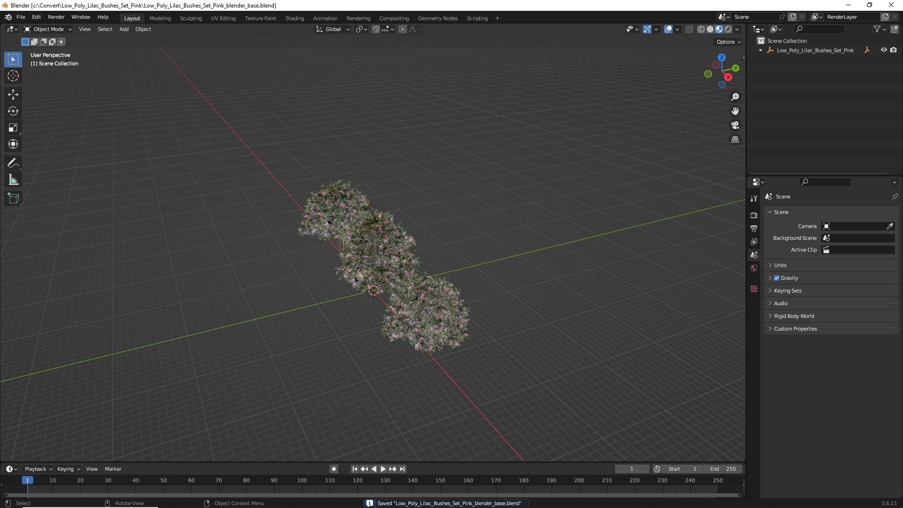Switch perspective/orthographic grid icon

click(x=735, y=140)
